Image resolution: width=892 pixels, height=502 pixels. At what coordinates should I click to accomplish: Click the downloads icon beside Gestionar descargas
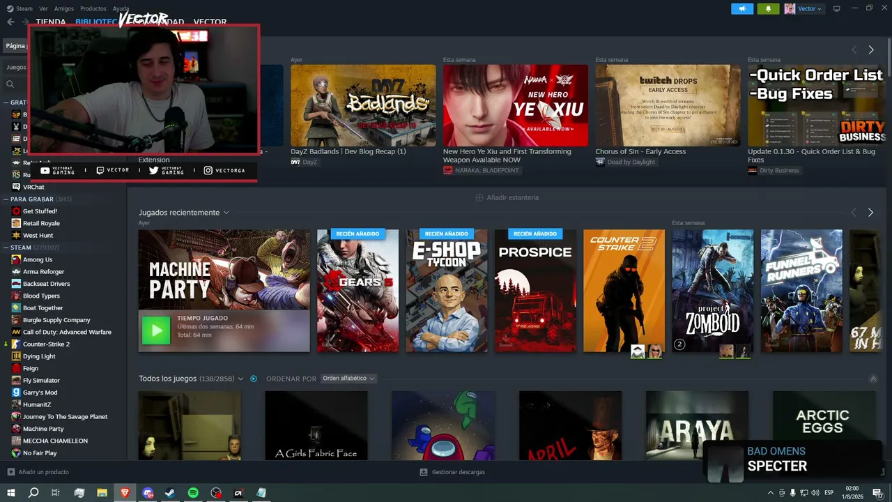coord(424,472)
